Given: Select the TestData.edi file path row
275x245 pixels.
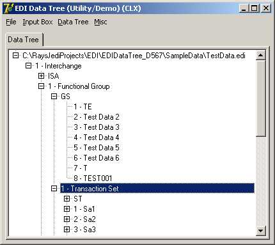Looking at the screenshot, I should pos(134,56).
